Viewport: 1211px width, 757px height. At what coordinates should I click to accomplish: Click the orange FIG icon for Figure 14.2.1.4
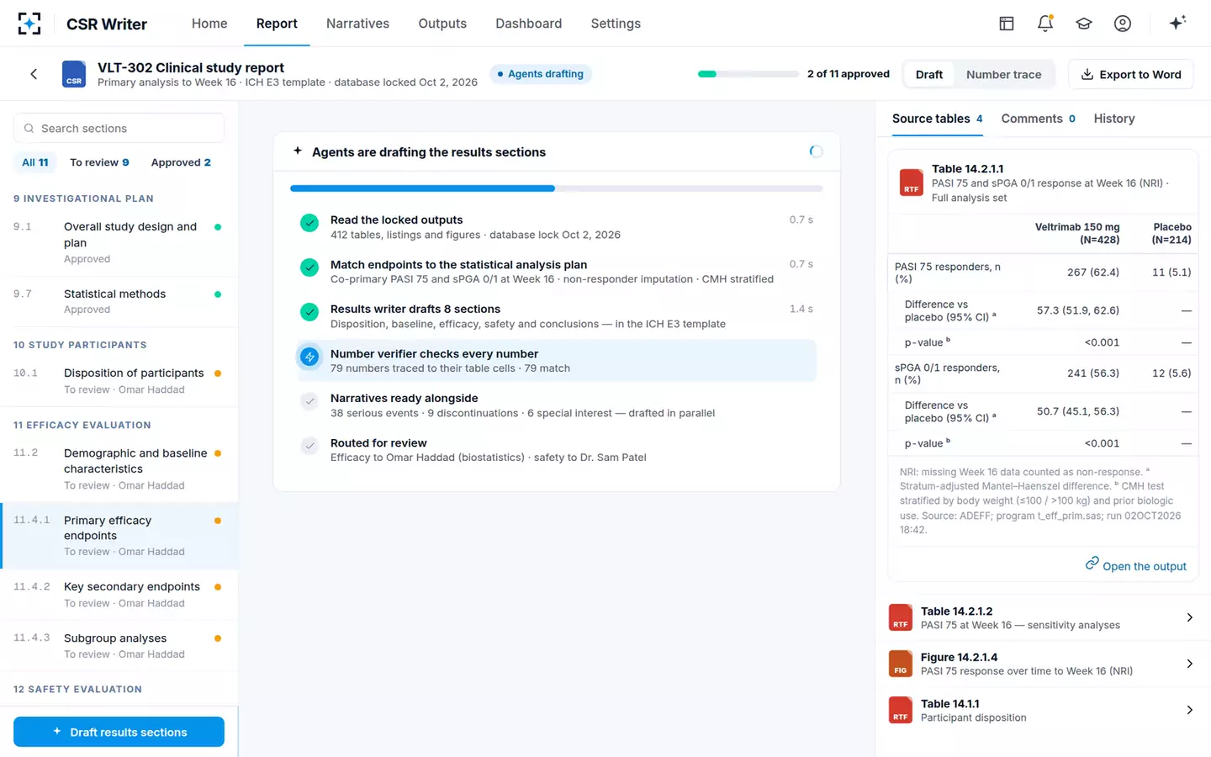901,664
